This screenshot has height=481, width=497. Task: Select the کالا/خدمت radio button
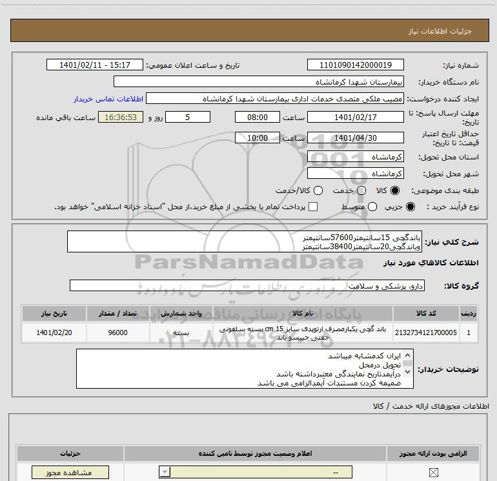(318, 190)
